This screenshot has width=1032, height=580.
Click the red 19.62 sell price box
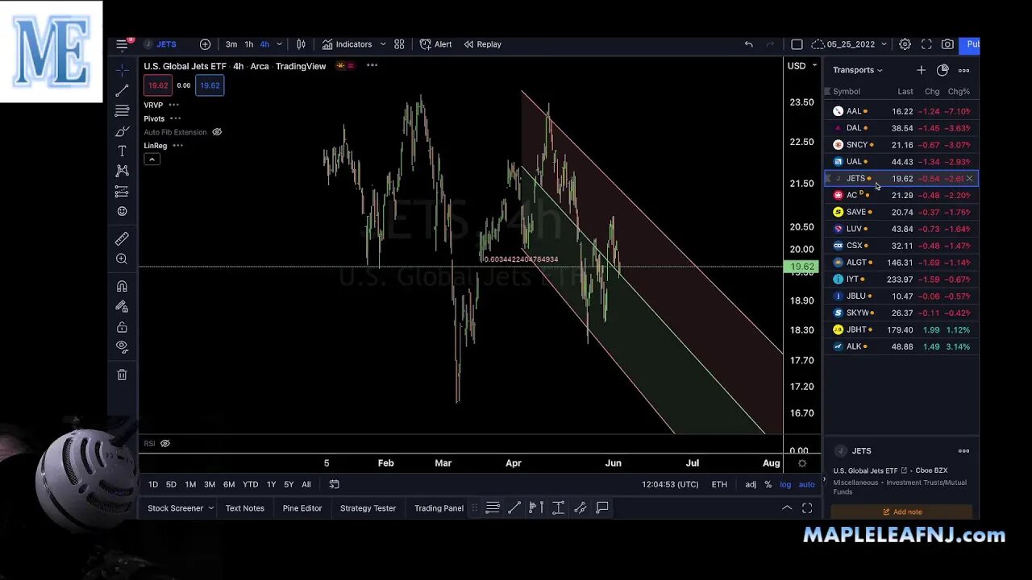point(158,85)
